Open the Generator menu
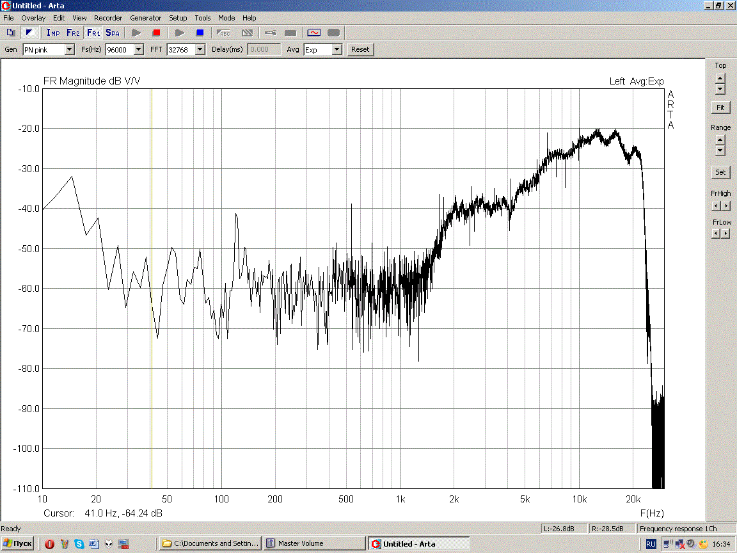737x553 pixels. 146,18
